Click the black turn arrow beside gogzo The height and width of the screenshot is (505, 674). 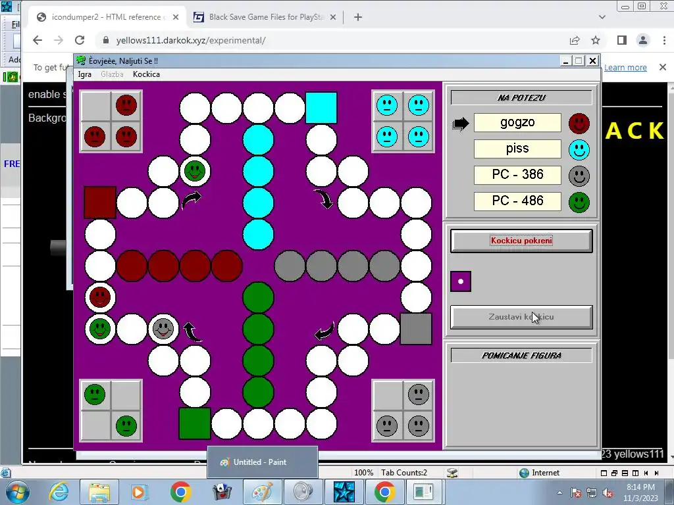point(460,124)
